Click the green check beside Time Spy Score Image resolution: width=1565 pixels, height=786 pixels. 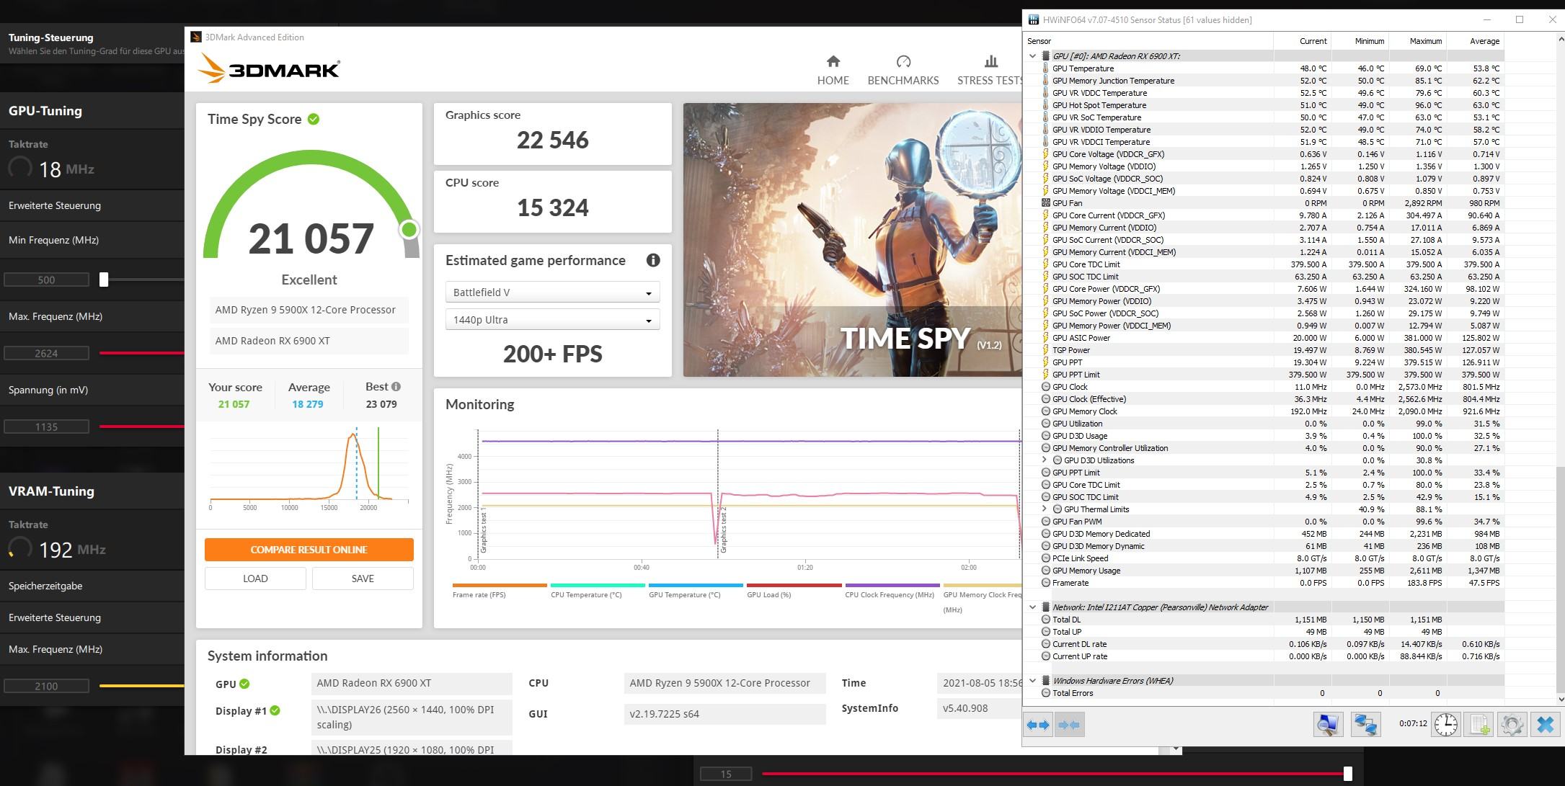tap(314, 120)
